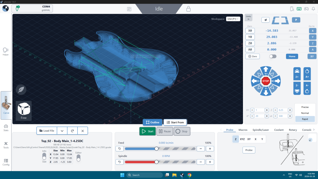The height and width of the screenshot is (179, 318).
Task: Click the Load File button
Action: click(x=47, y=131)
